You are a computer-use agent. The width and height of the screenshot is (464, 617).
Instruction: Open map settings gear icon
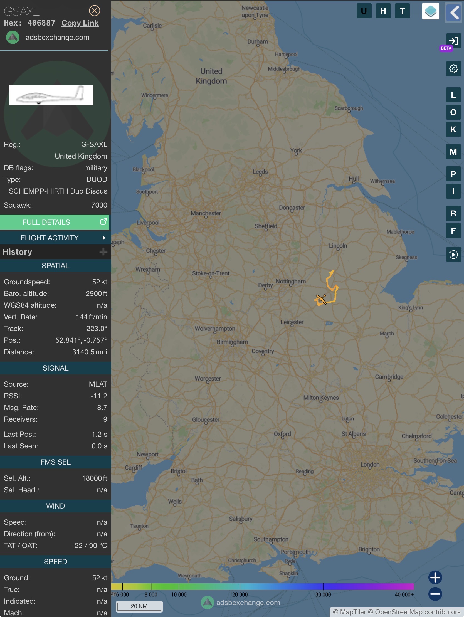[453, 69]
